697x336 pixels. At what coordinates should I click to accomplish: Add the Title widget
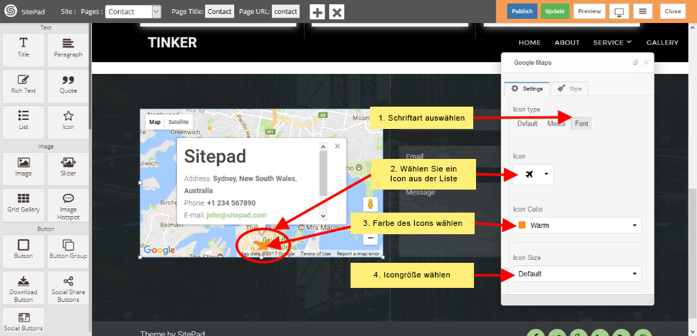[x=23, y=49]
